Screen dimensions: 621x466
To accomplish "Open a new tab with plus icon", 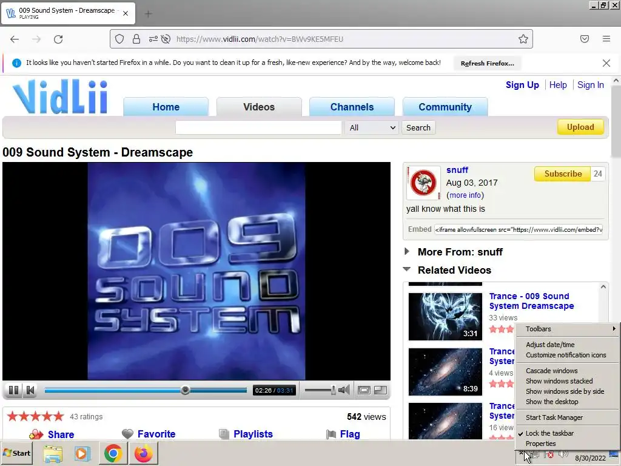I will 149,14.
